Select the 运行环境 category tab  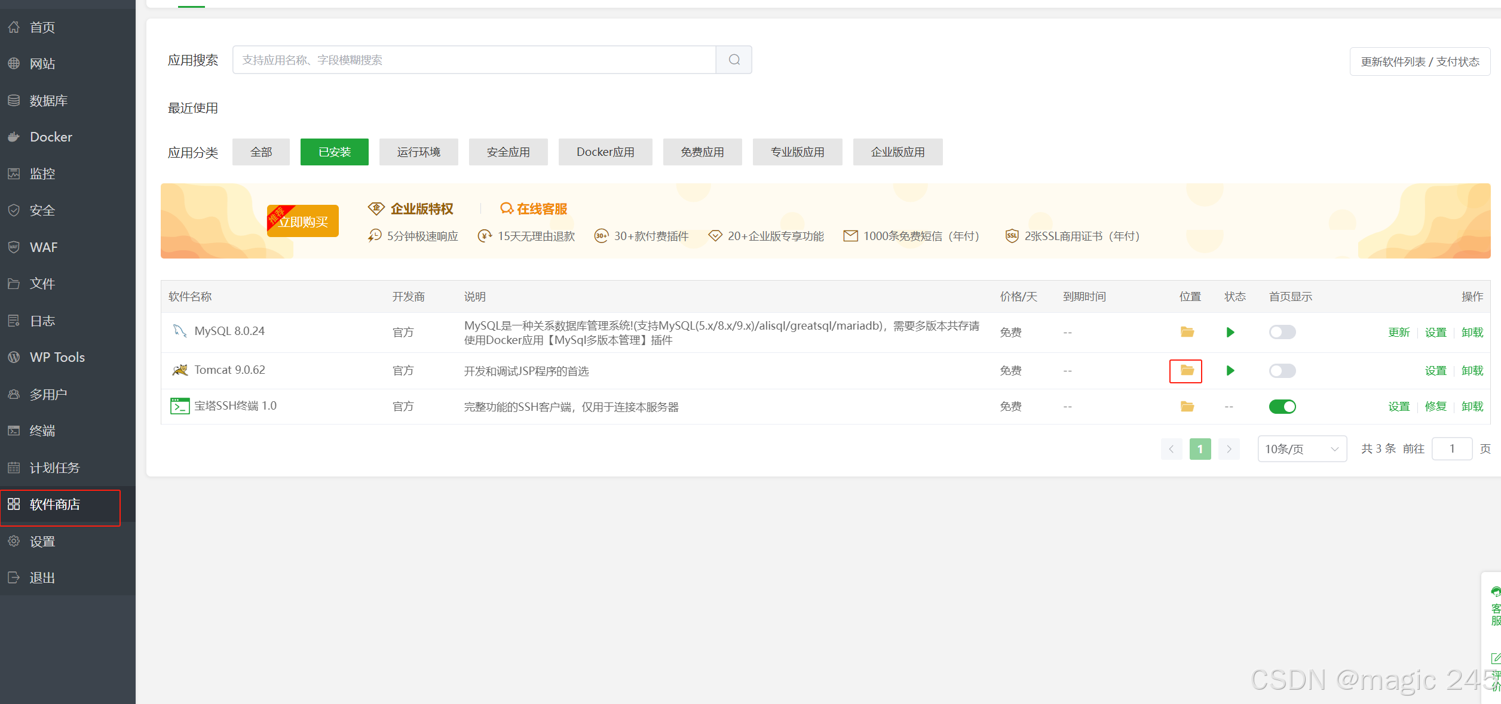point(418,152)
